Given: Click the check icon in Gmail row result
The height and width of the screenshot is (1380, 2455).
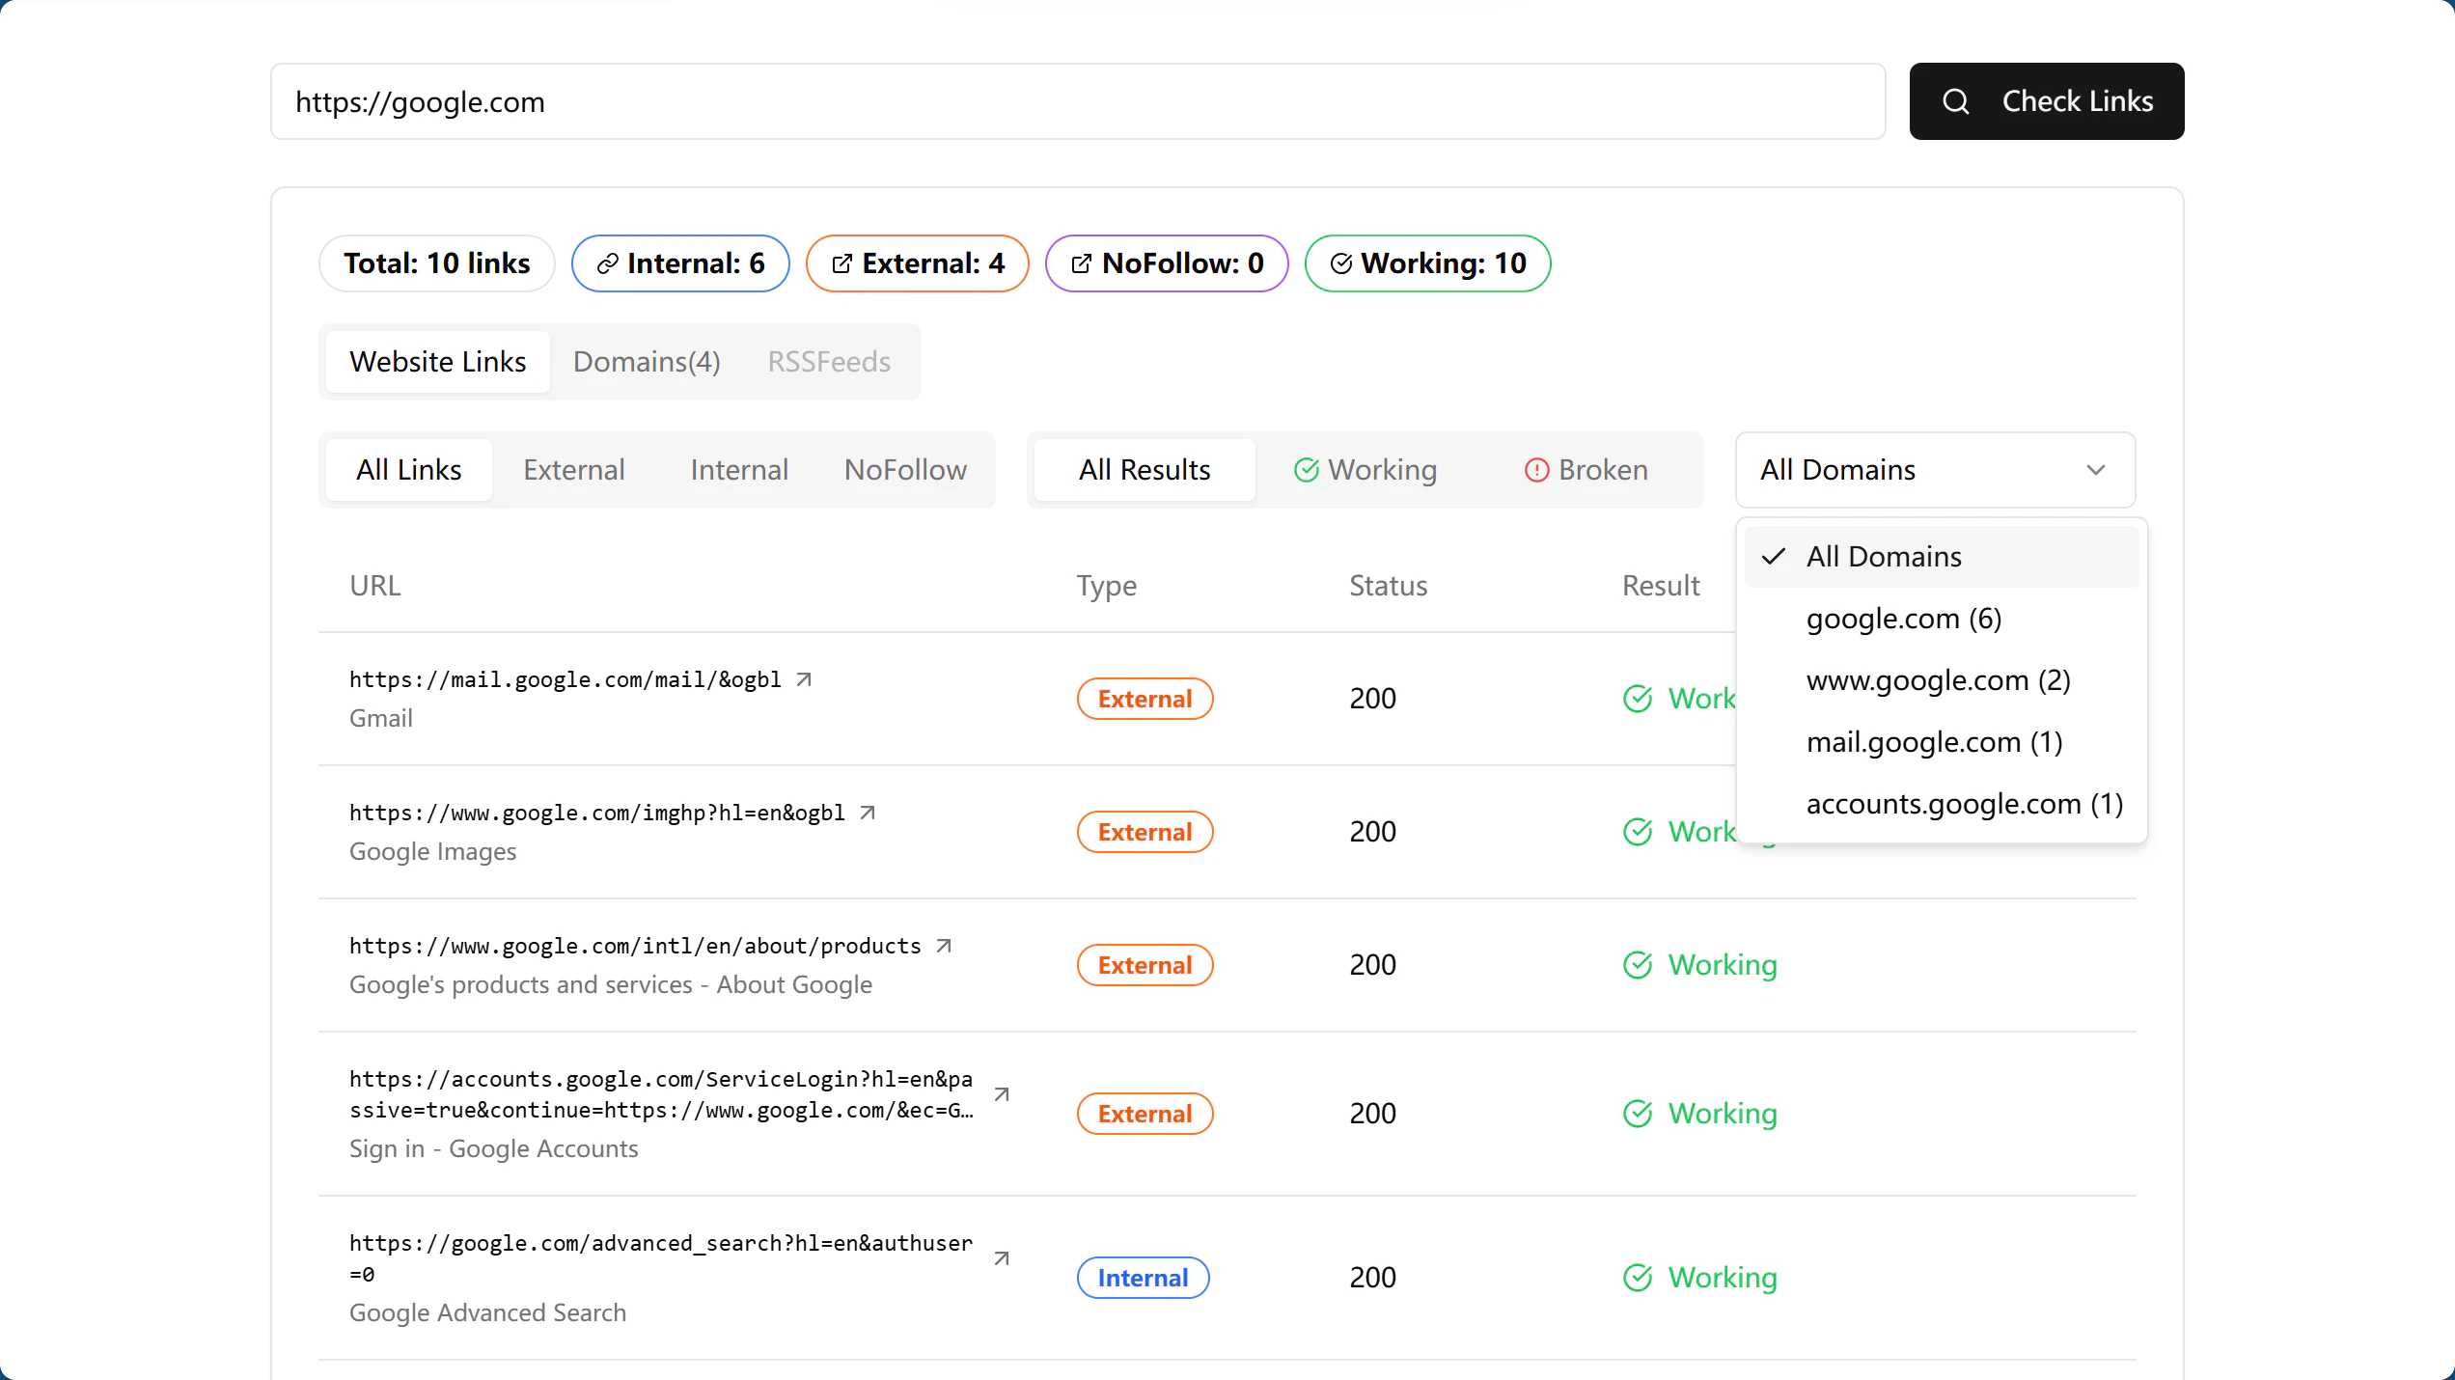Looking at the screenshot, I should pos(1638,699).
